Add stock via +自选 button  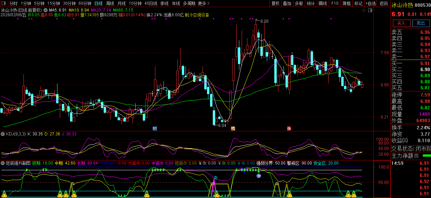pos(370,4)
